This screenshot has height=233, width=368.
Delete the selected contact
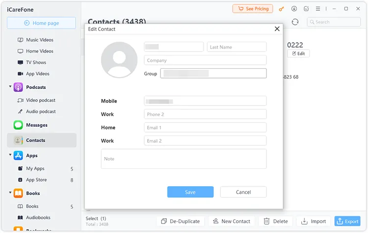click(276, 221)
